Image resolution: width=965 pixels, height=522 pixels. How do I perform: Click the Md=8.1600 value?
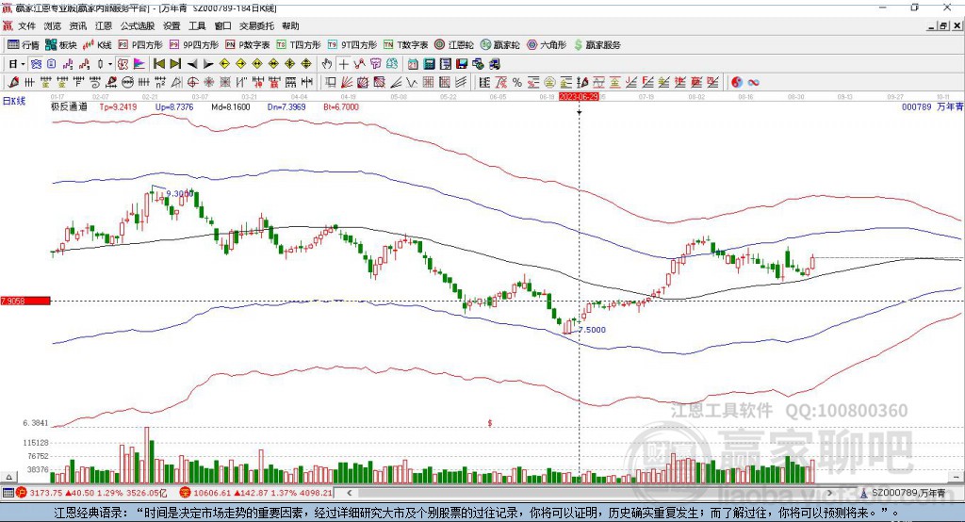[x=231, y=106]
